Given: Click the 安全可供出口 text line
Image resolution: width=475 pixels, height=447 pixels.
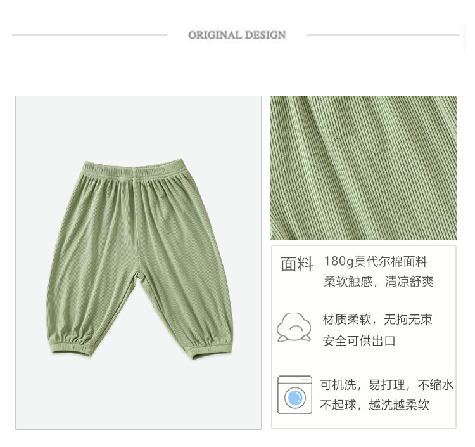Looking at the screenshot, I should point(359,341).
